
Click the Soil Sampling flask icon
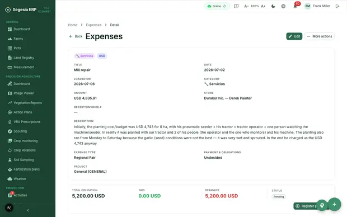(x=10, y=160)
